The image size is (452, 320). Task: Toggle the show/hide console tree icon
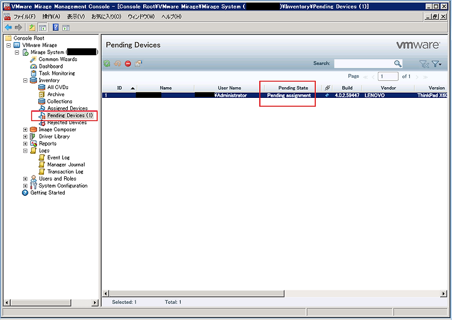(43, 28)
